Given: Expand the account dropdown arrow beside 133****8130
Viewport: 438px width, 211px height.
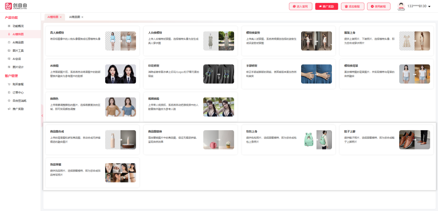Looking at the screenshot, I should coord(429,6).
